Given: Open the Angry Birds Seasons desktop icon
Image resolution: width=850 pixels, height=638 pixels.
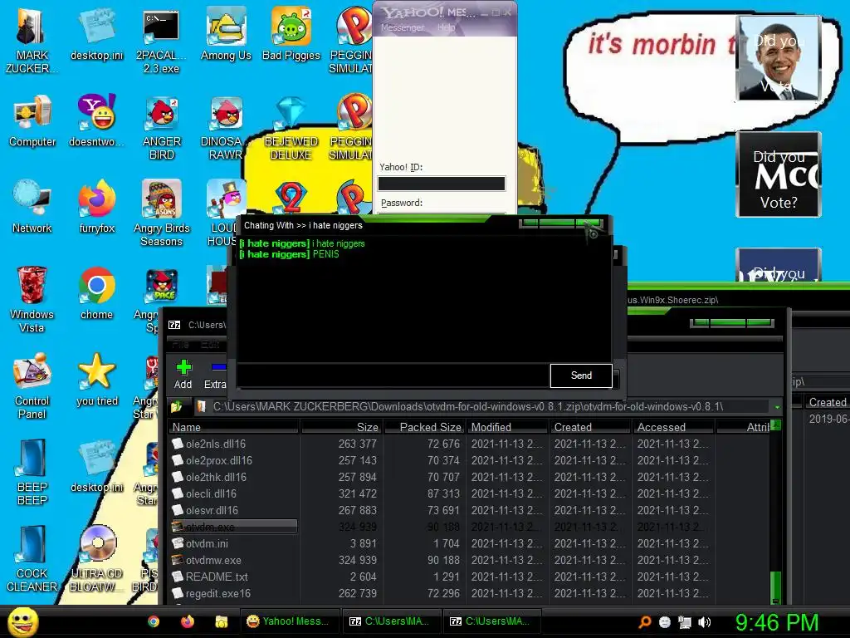Looking at the screenshot, I should (x=162, y=213).
